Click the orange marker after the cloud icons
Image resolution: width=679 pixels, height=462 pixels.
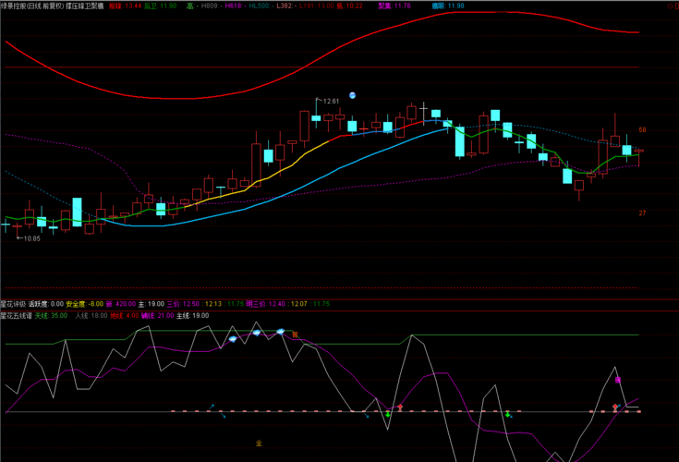(295, 334)
